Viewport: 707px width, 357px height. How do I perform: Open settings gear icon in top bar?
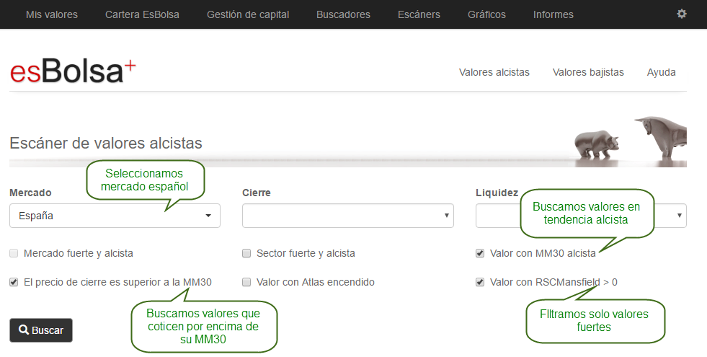(x=681, y=14)
